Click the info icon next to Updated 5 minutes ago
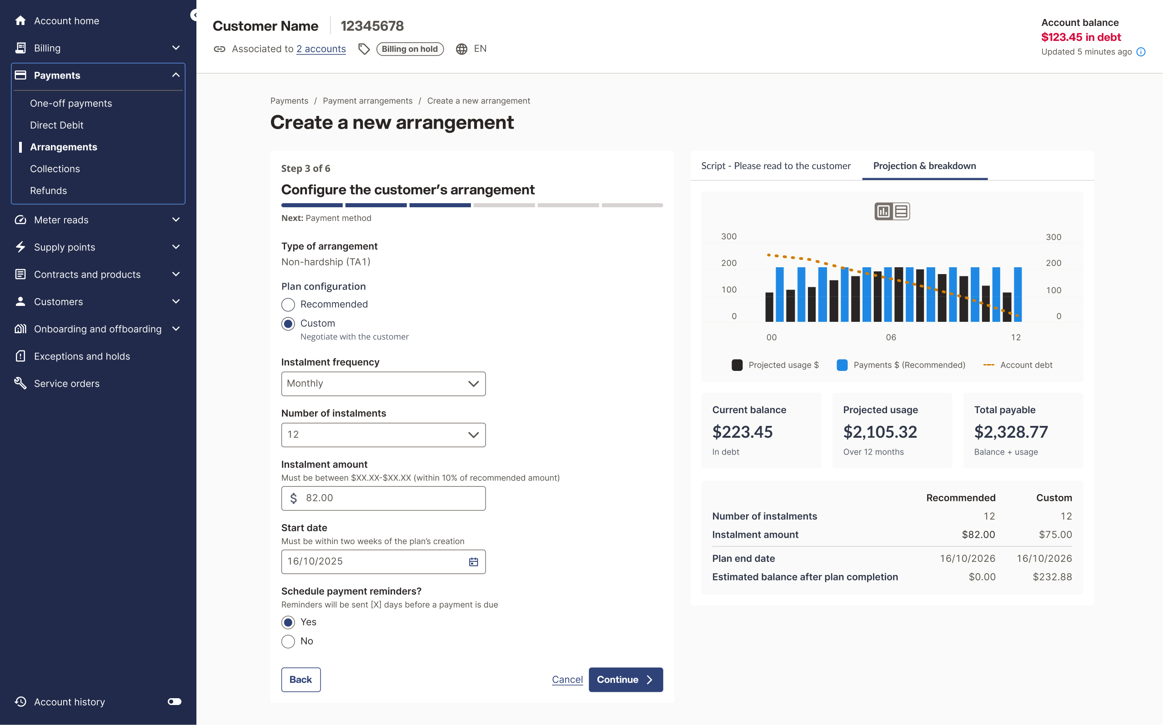 tap(1141, 52)
